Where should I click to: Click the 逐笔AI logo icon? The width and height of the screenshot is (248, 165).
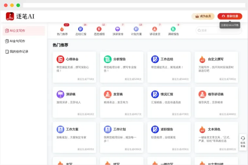pyautogui.click(x=10, y=16)
